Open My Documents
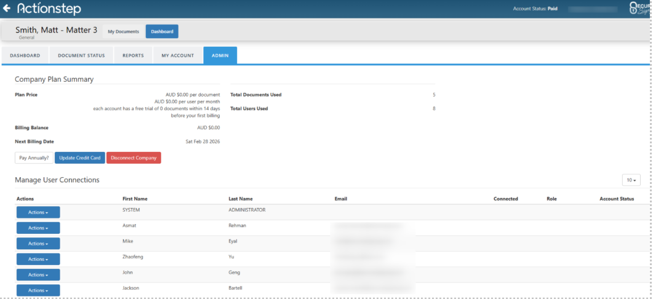The height and width of the screenshot is (299, 653). click(123, 31)
